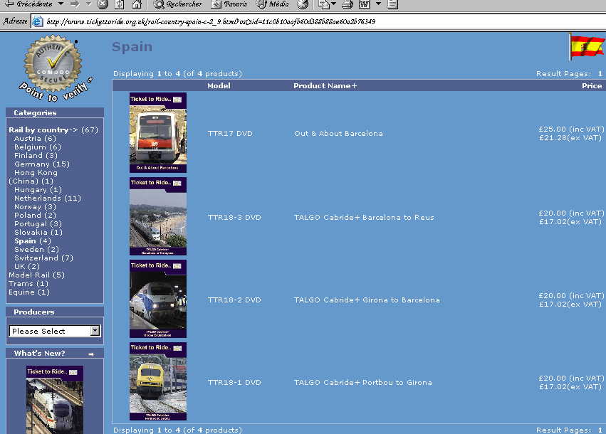The width and height of the screenshot is (606, 434).
Task: Sort by Product Name+ column header
Action: pyautogui.click(x=325, y=86)
